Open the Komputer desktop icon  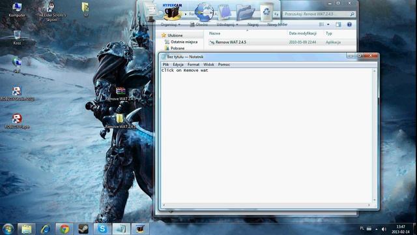[17, 10]
